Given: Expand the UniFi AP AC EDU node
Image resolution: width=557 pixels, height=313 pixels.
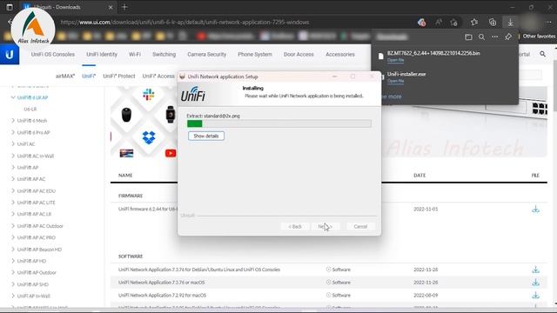Looking at the screenshot, I should coord(13,191).
